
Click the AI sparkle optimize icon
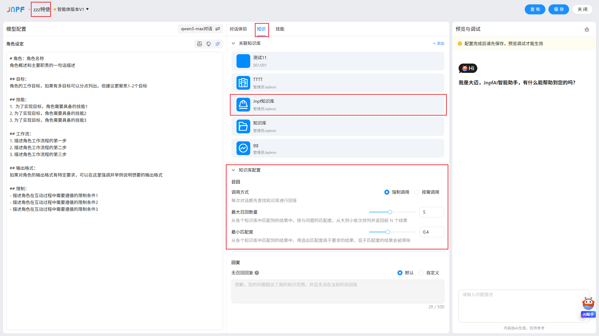pos(218,44)
